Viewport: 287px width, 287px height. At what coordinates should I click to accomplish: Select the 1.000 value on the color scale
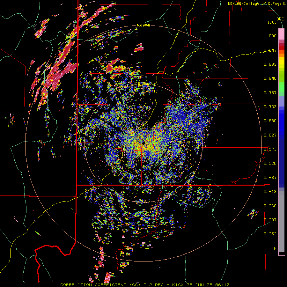pos(270,36)
